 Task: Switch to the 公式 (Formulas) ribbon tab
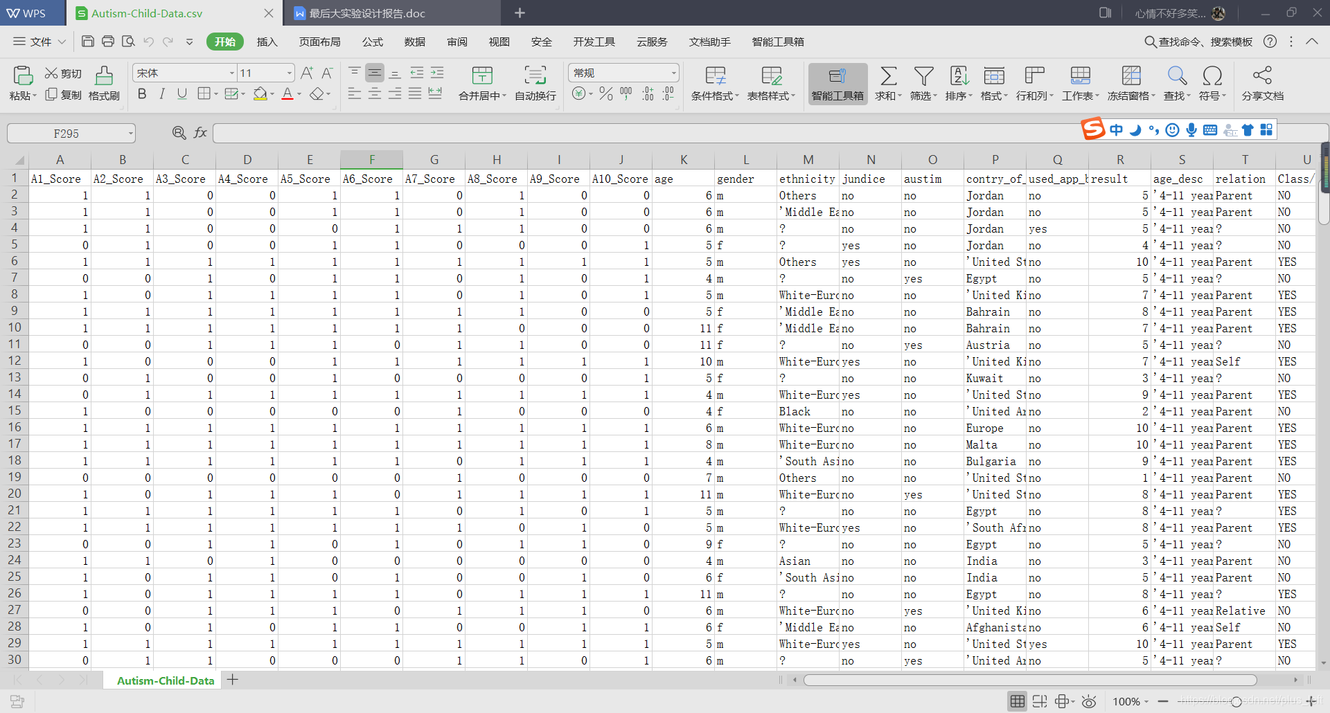click(373, 42)
